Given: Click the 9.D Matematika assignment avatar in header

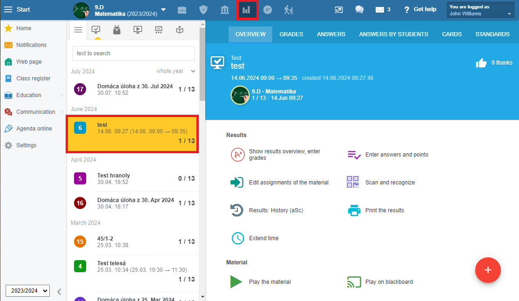Looking at the screenshot, I should 240,95.
